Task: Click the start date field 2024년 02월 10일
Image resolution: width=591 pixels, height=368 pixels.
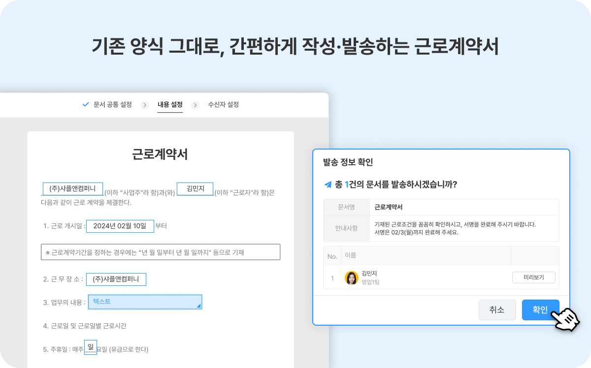Action: pyautogui.click(x=120, y=226)
